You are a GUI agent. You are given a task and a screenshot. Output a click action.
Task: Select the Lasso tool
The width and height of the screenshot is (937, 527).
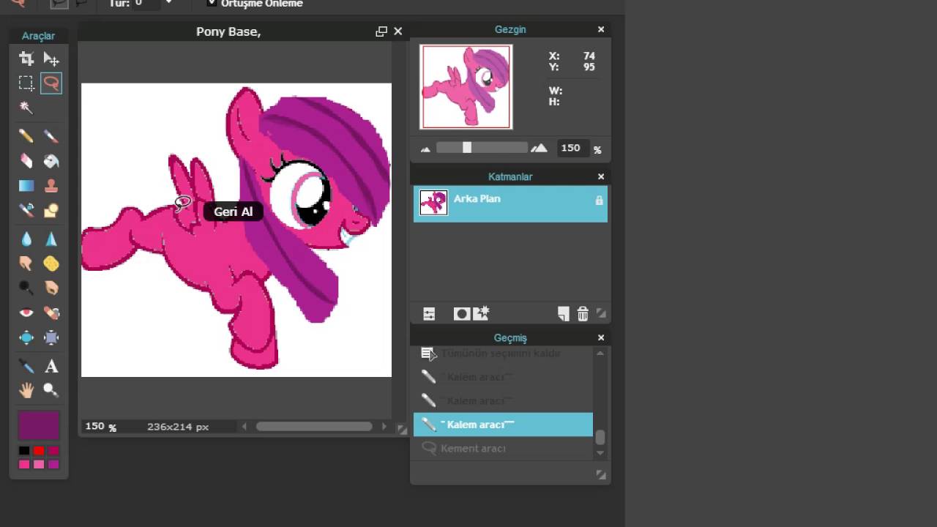(51, 83)
